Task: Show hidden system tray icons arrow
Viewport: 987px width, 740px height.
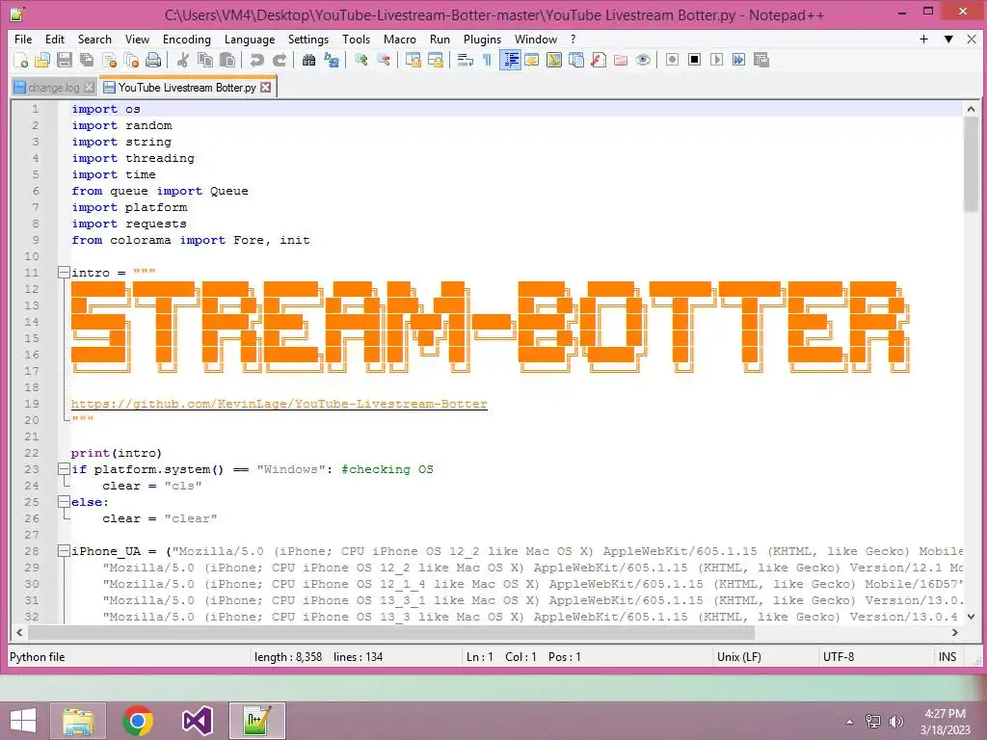Action: click(x=849, y=721)
